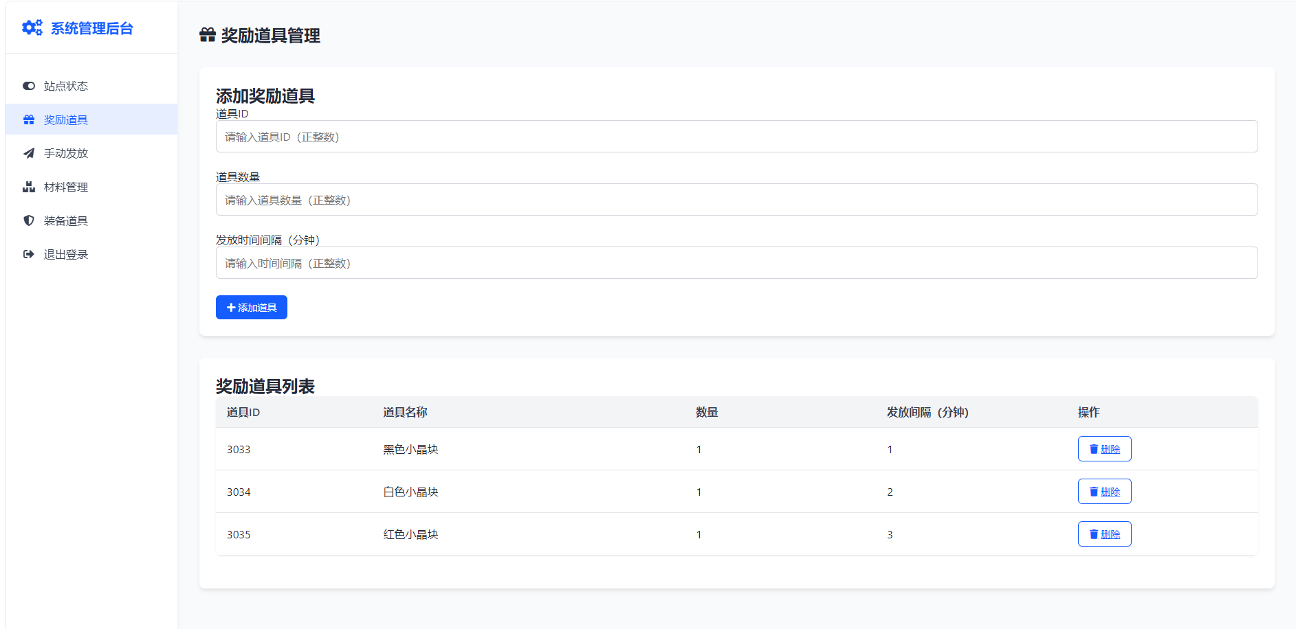The width and height of the screenshot is (1296, 629).
Task: Go to the 手动发放 page
Action: coord(66,153)
